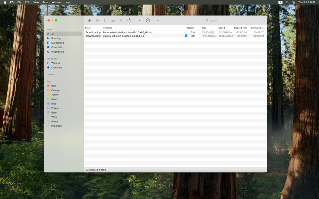Sort by Elapsed Time column header
Viewport: 319px width, 199px height.
click(x=241, y=28)
